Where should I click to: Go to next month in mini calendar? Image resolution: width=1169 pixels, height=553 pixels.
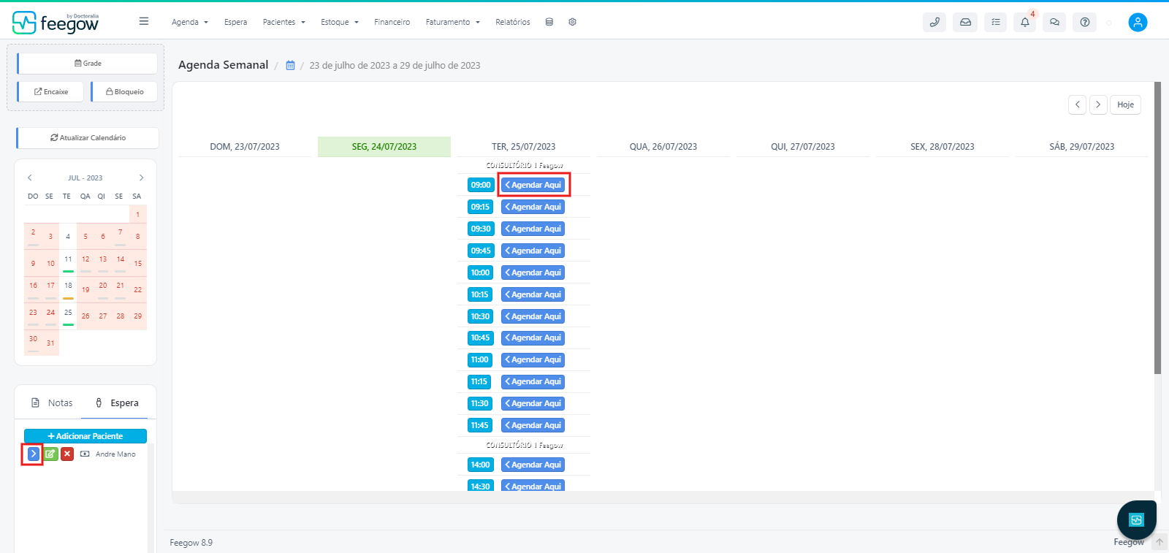(x=141, y=178)
